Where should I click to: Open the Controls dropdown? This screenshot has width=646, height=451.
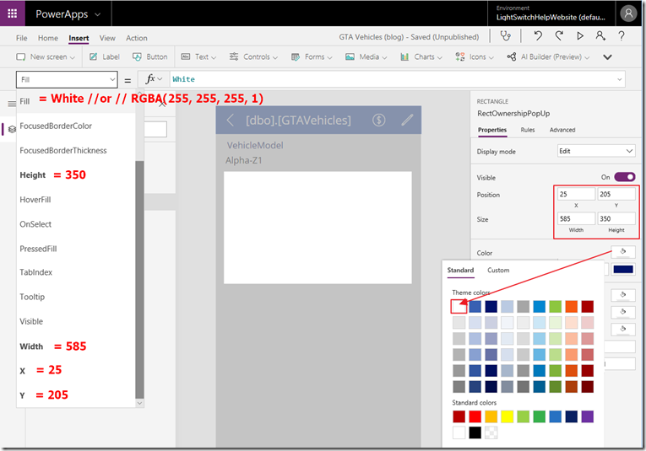[x=253, y=56]
